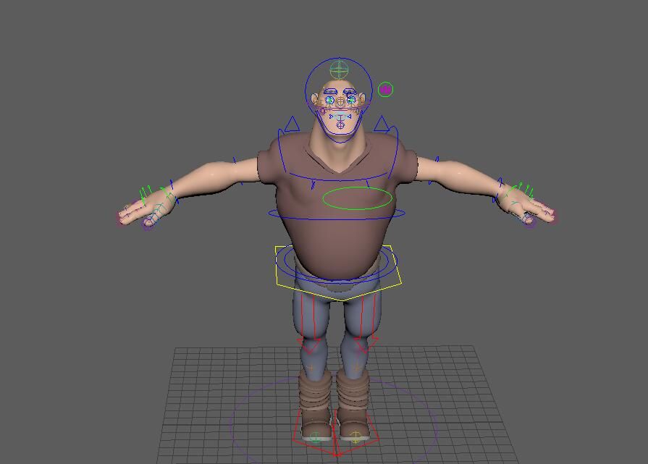Click the green toe circle on screen-left boot
The height and width of the screenshot is (464, 648).
click(315, 437)
